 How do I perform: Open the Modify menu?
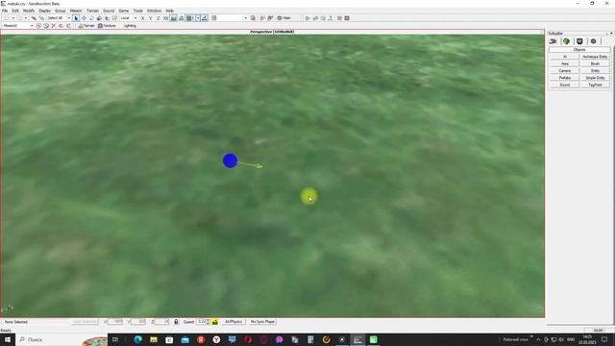click(29, 11)
